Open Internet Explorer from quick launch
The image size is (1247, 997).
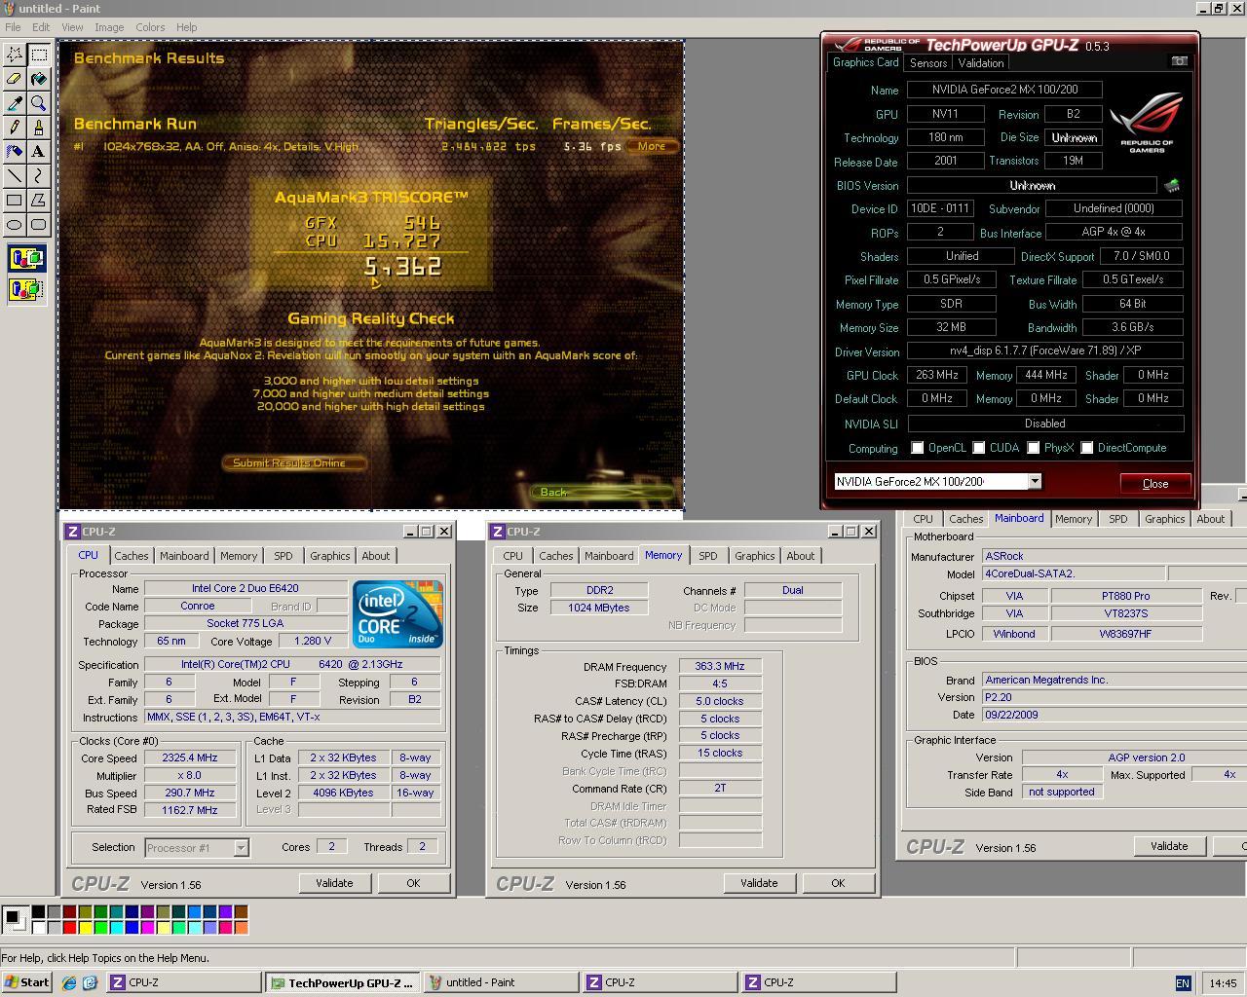(x=68, y=983)
